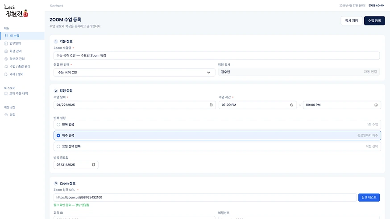The width and height of the screenshot is (390, 219).
Task: Click the 링크 테스트 button
Action: (369, 198)
